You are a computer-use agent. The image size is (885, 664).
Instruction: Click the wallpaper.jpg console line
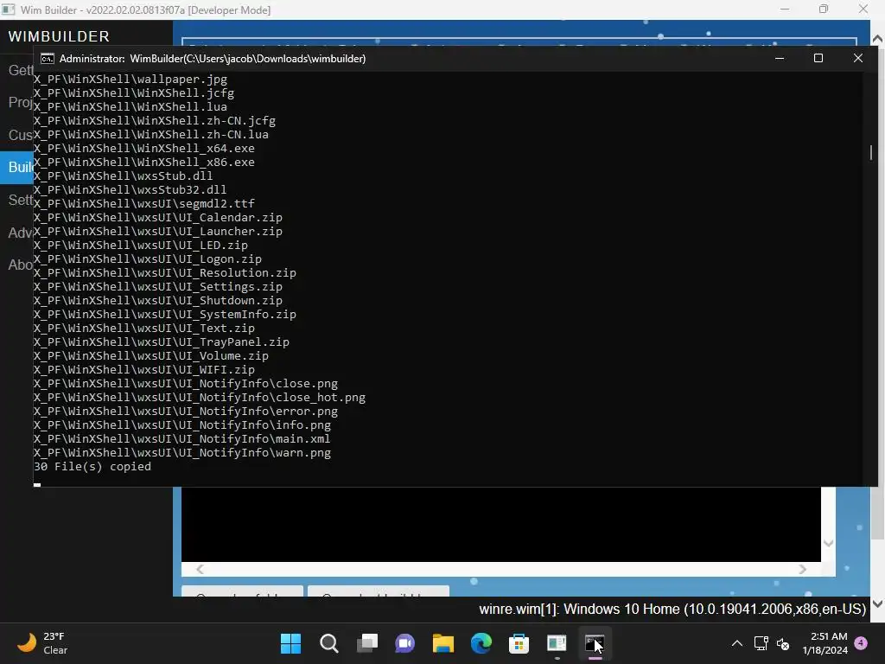tap(131, 80)
